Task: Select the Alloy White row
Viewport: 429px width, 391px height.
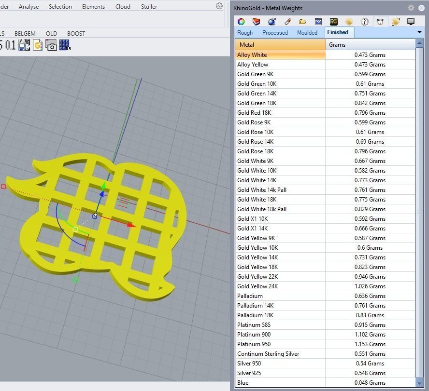Action: 325,55
